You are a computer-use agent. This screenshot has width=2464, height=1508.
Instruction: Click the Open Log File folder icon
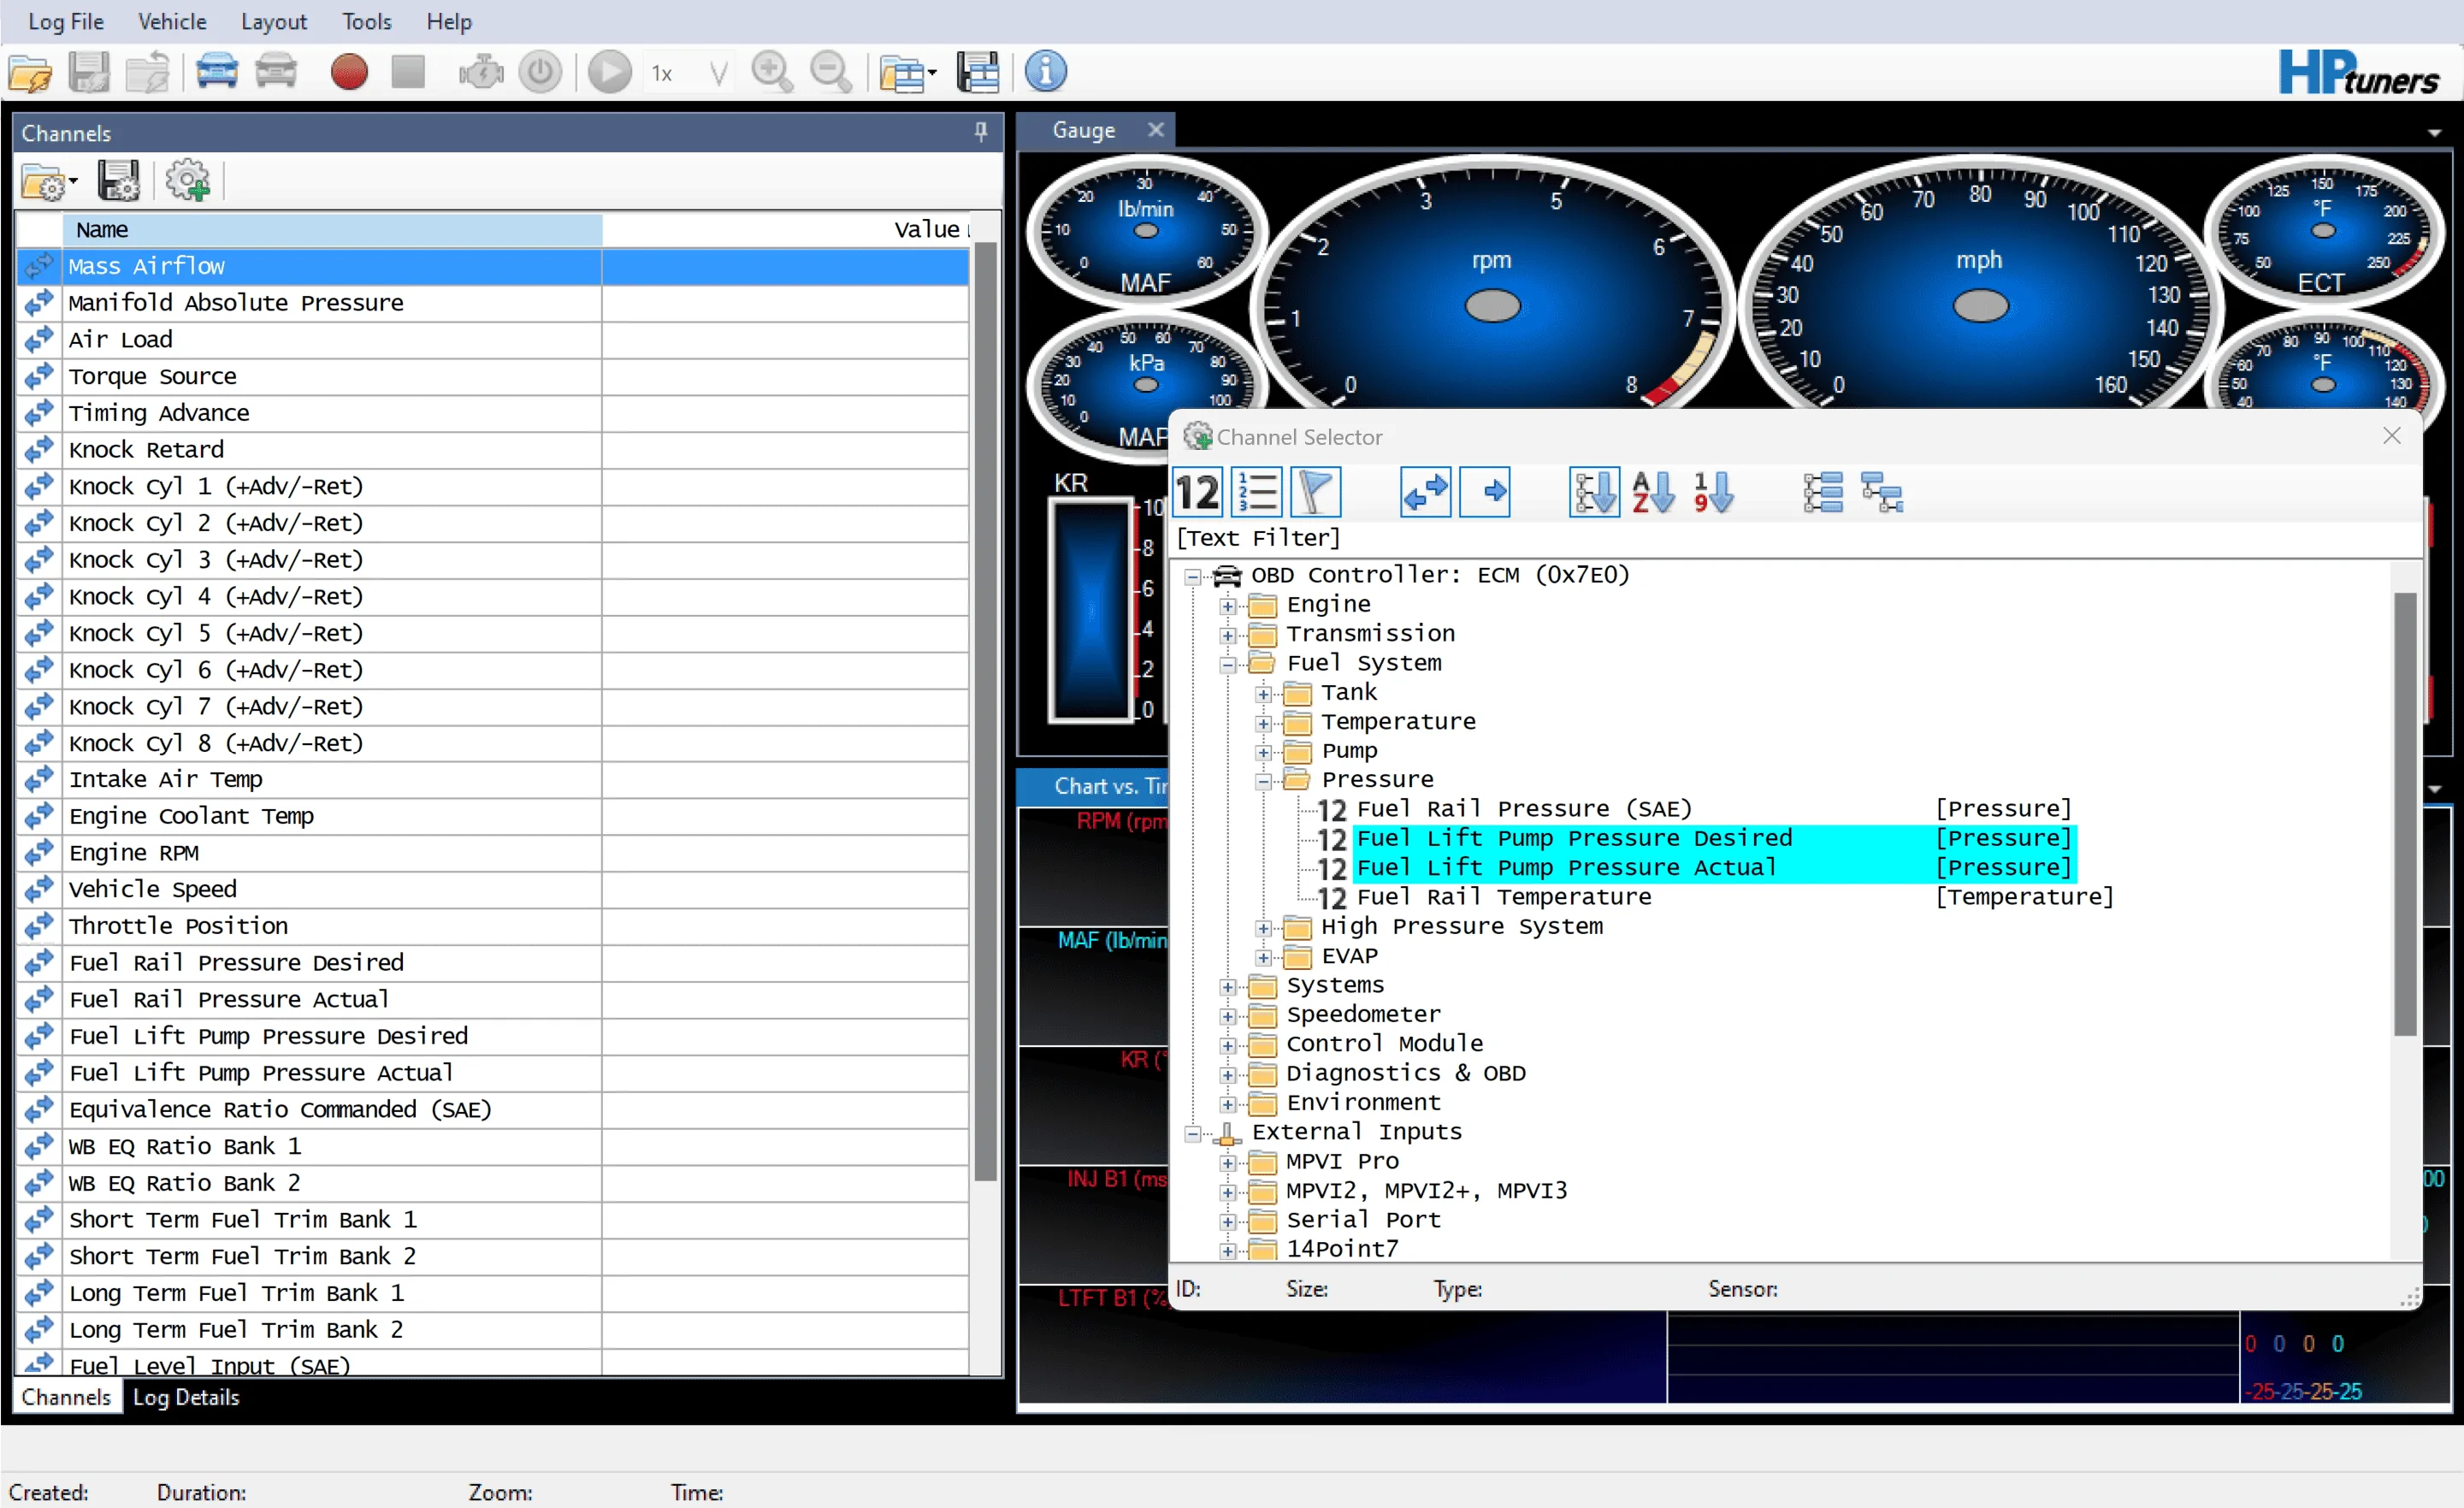[x=31, y=73]
